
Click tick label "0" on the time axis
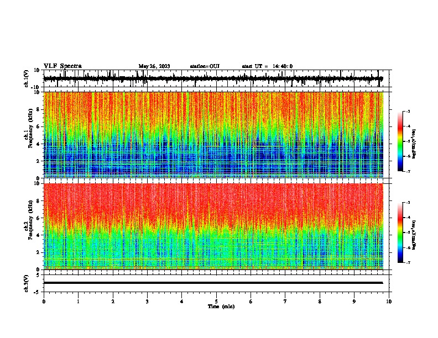(44, 302)
